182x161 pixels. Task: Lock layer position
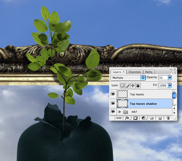click(x=133, y=86)
